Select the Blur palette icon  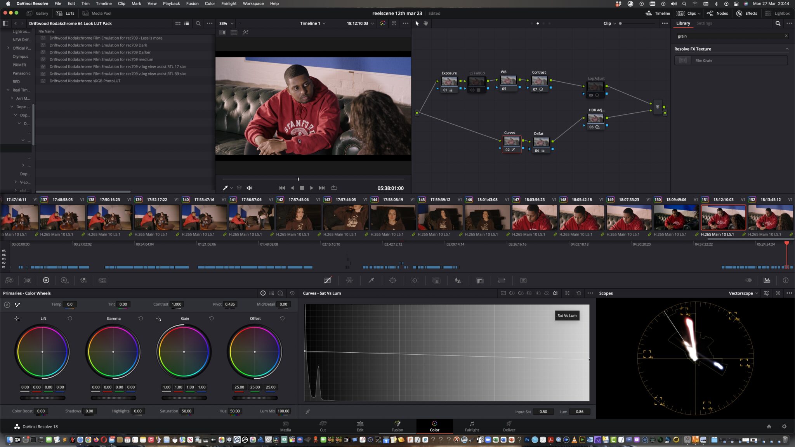click(457, 280)
